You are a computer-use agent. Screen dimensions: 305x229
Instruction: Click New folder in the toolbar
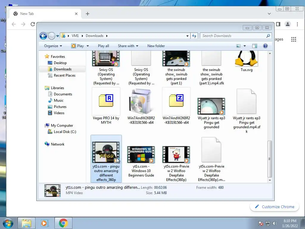pos(156,46)
